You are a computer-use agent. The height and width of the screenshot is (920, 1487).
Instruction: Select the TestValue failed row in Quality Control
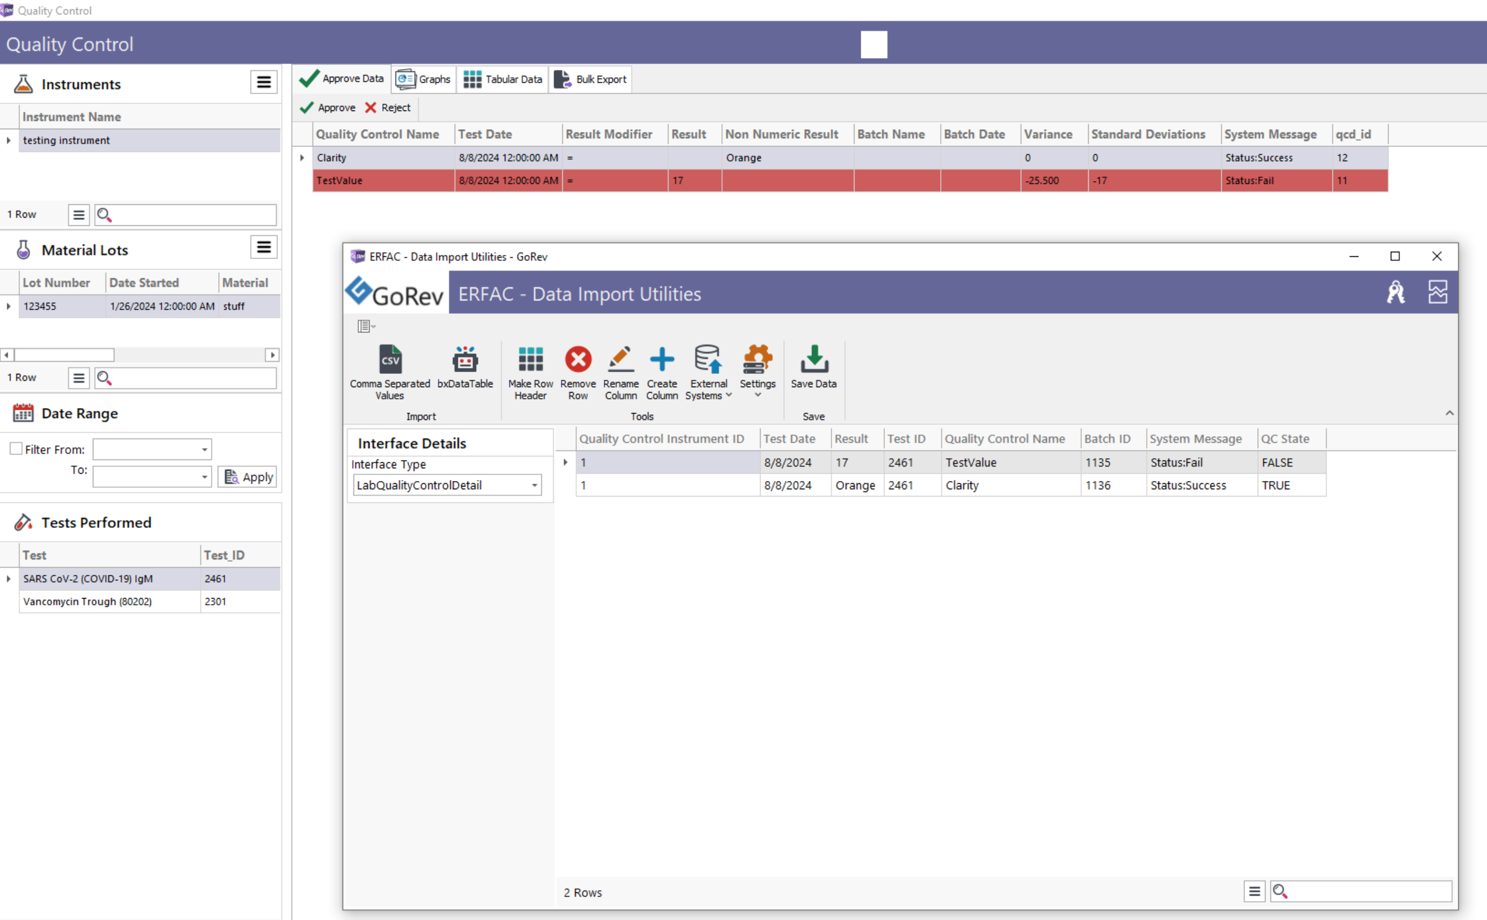click(850, 181)
